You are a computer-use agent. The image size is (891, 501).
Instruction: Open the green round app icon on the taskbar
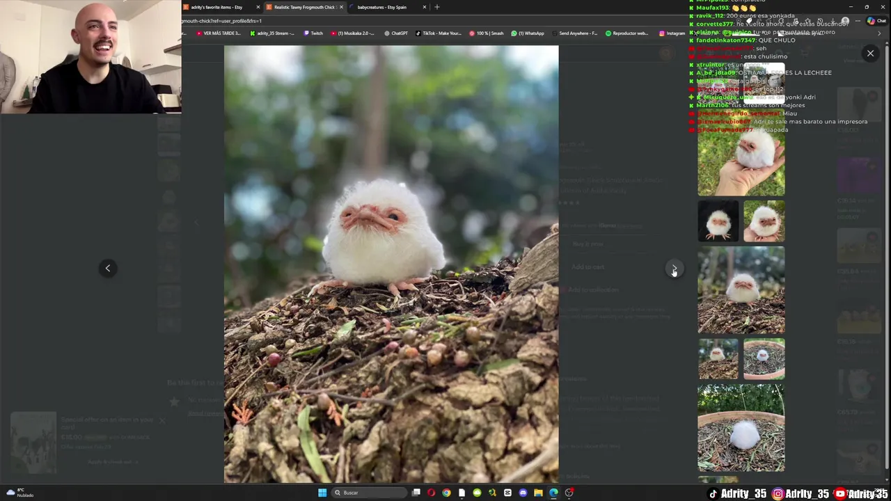tap(477, 493)
